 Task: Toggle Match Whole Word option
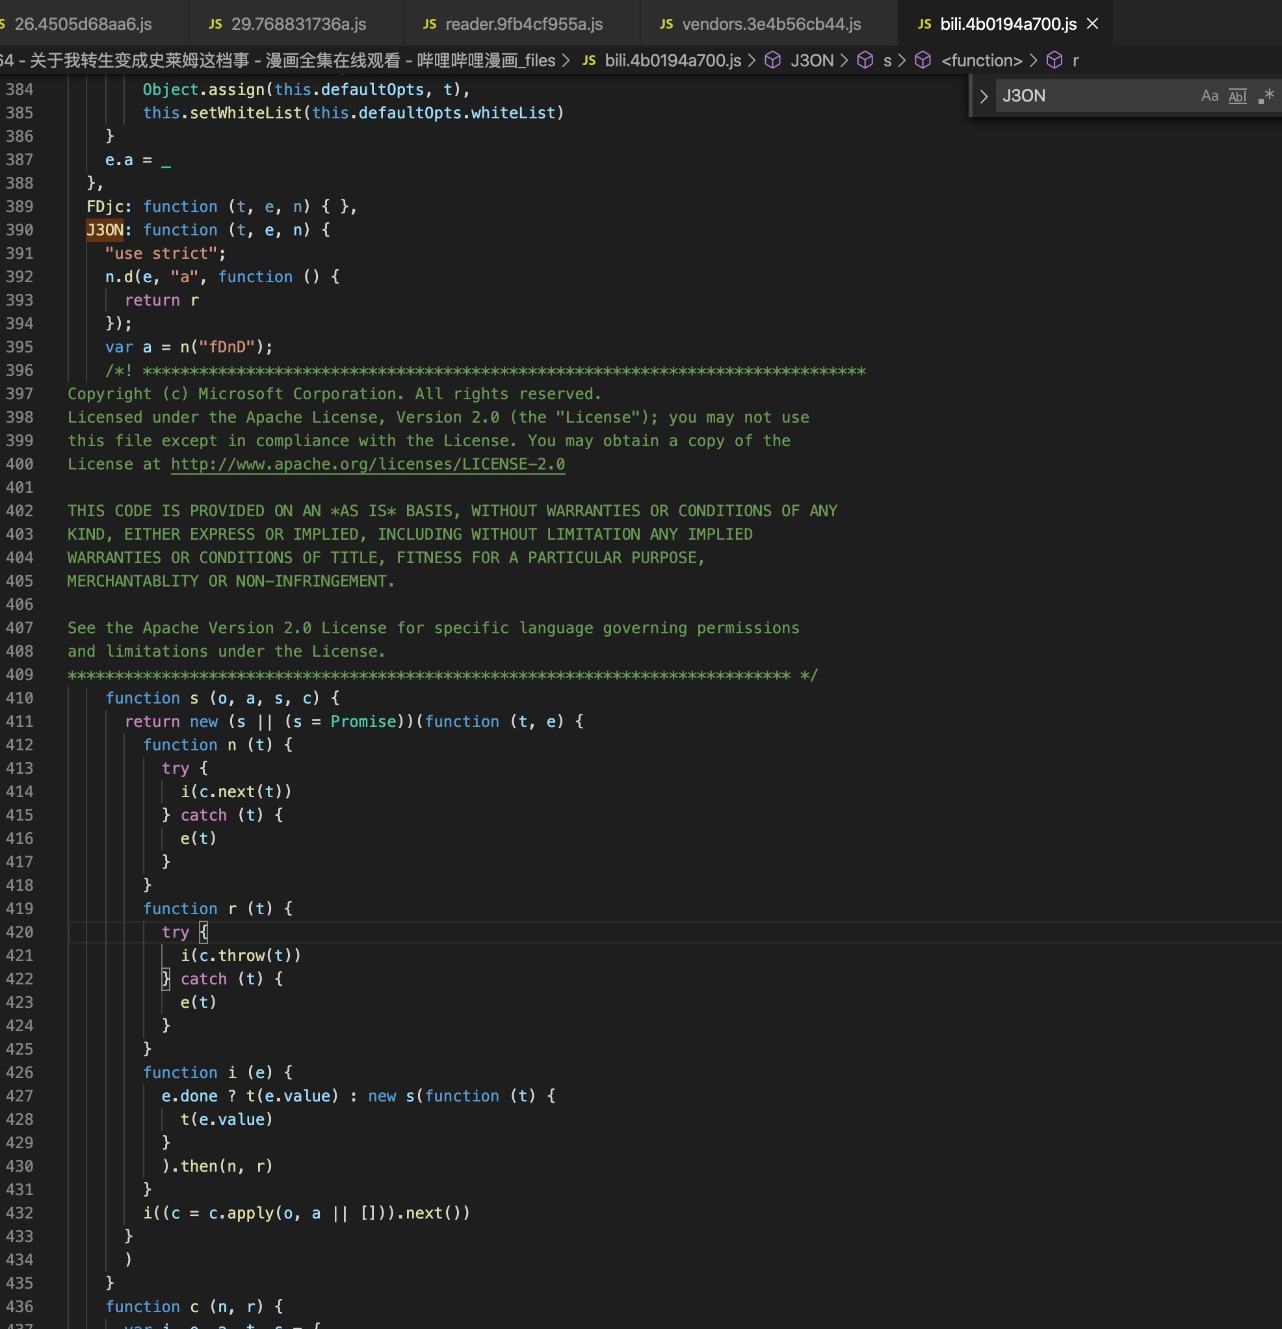[x=1237, y=96]
